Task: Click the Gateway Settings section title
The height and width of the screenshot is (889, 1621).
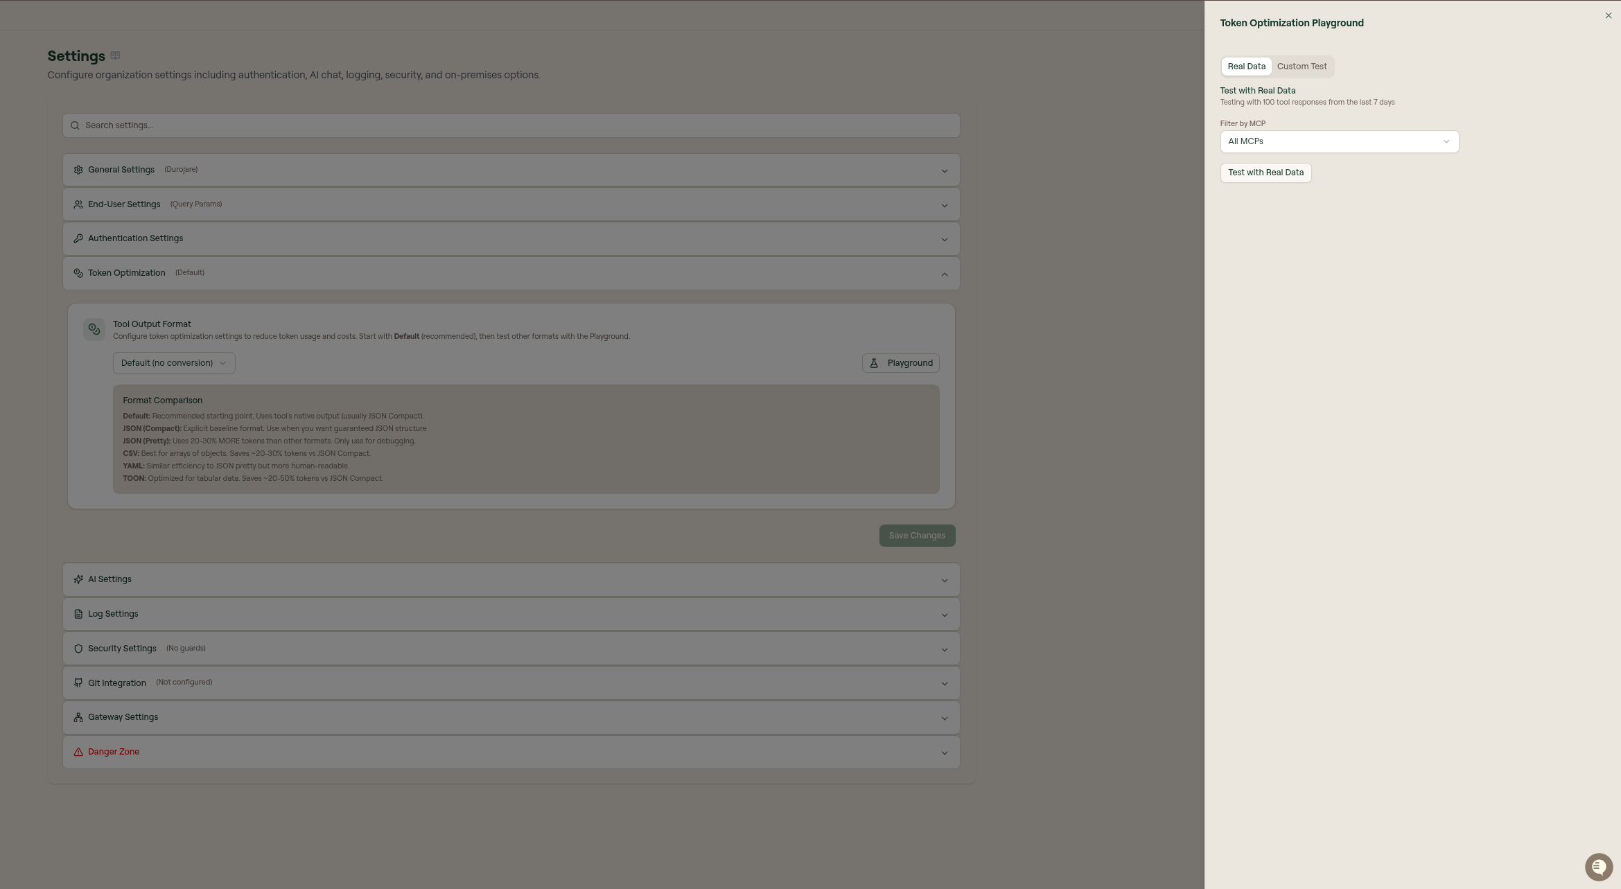Action: point(123,717)
